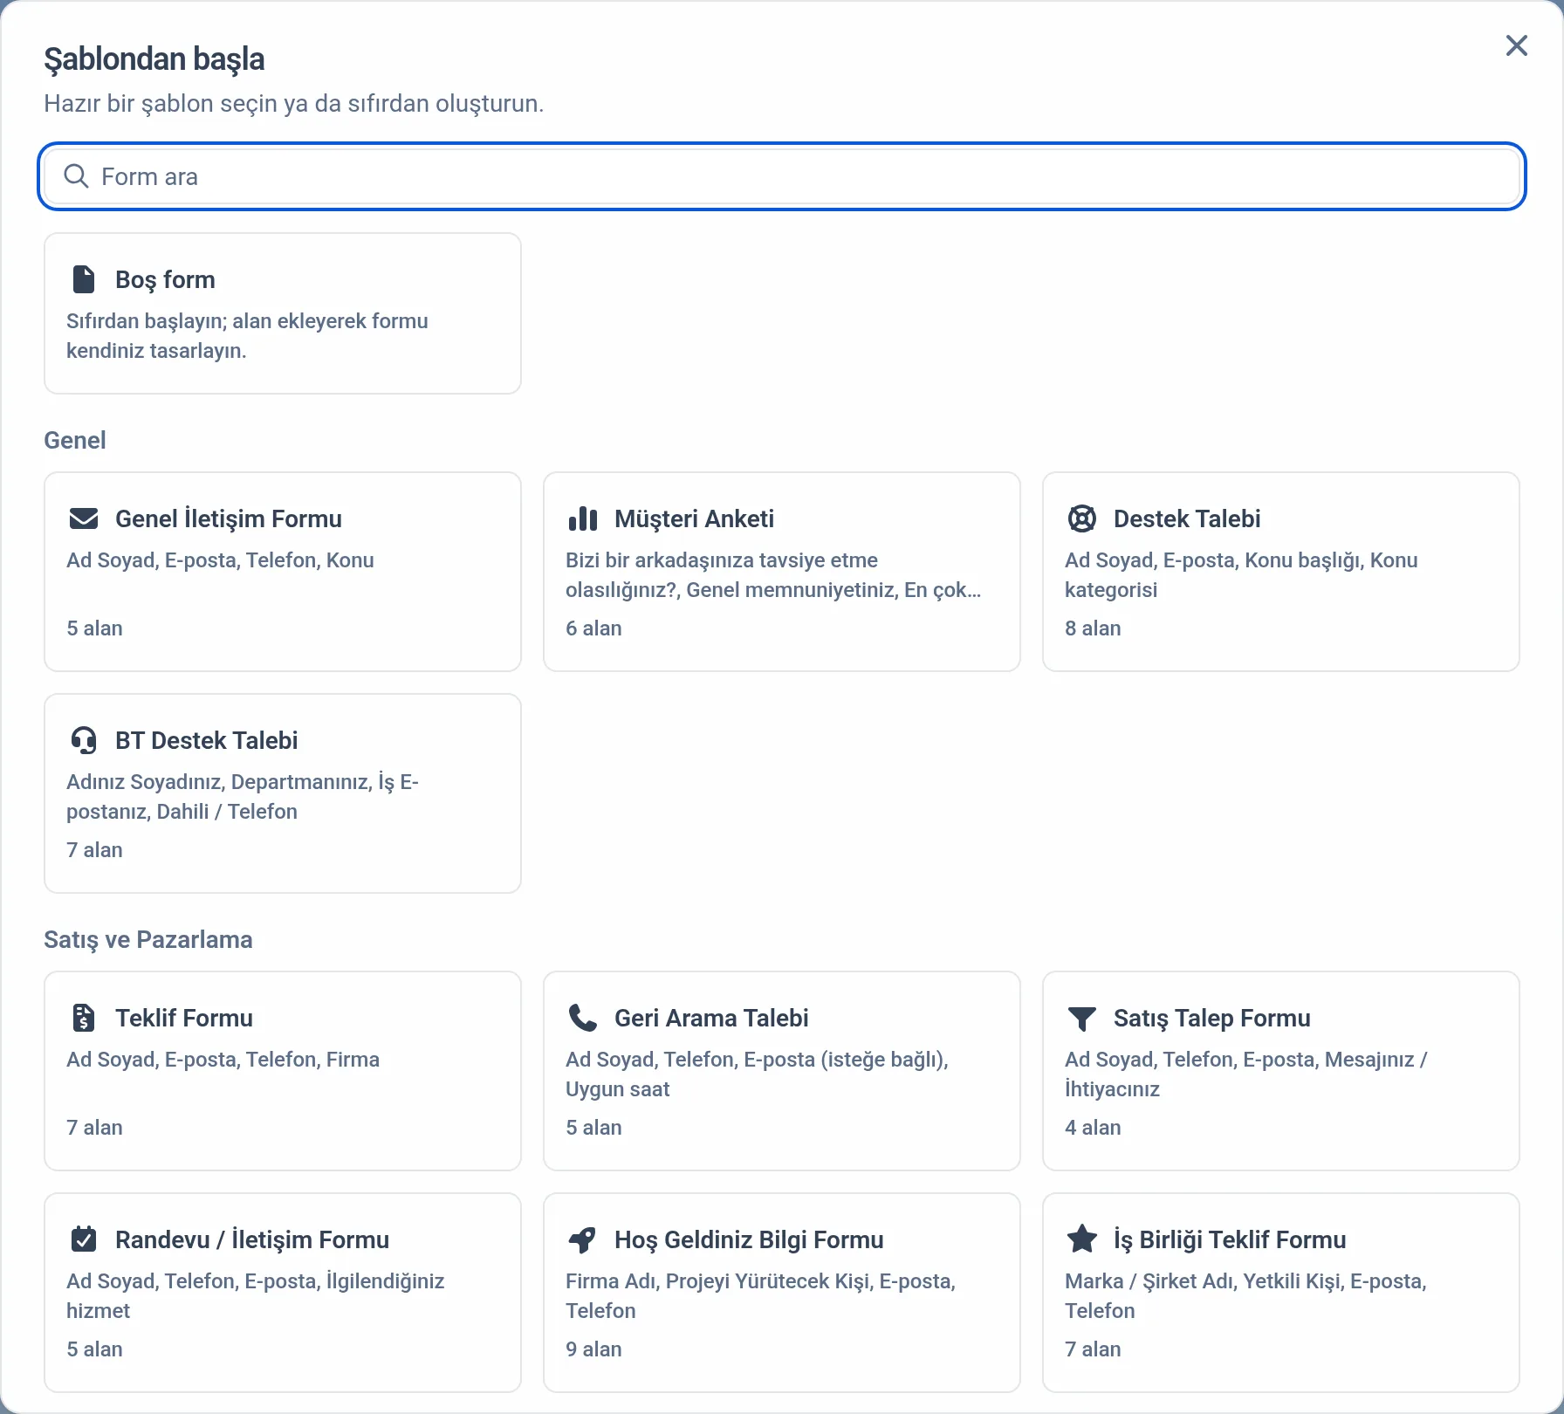Click the bar chart icon of Müşteri Anketi

pos(582,518)
